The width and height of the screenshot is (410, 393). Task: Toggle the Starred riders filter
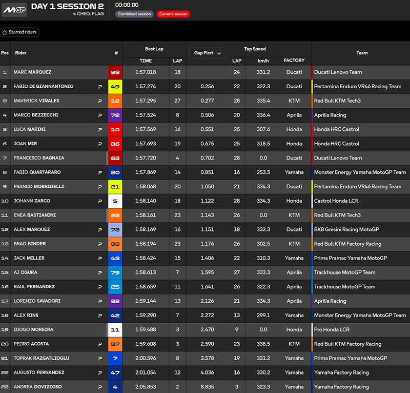pos(20,32)
